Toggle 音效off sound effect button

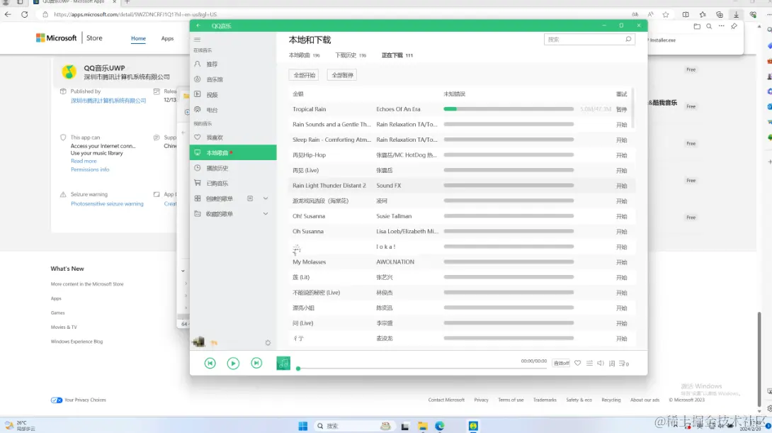(561, 363)
